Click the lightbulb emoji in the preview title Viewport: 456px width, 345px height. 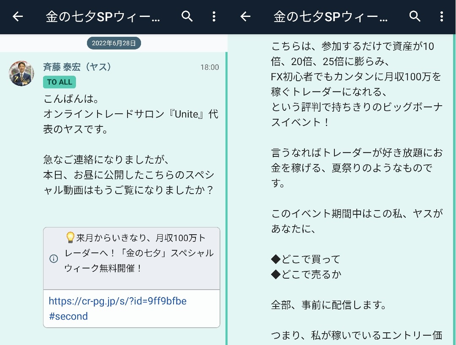pos(71,238)
